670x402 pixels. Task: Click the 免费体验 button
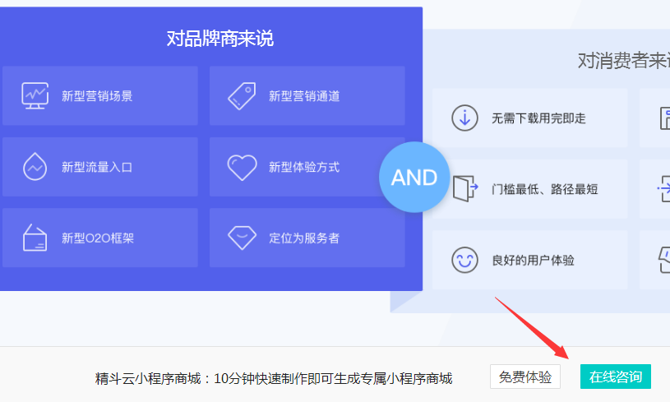(x=525, y=377)
